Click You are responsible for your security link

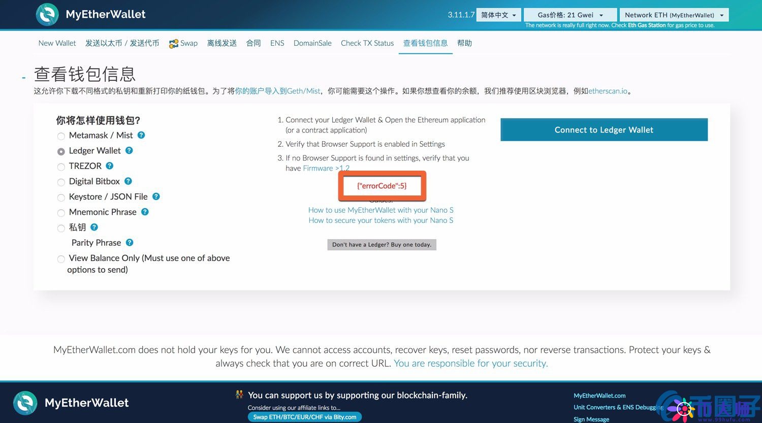point(471,363)
